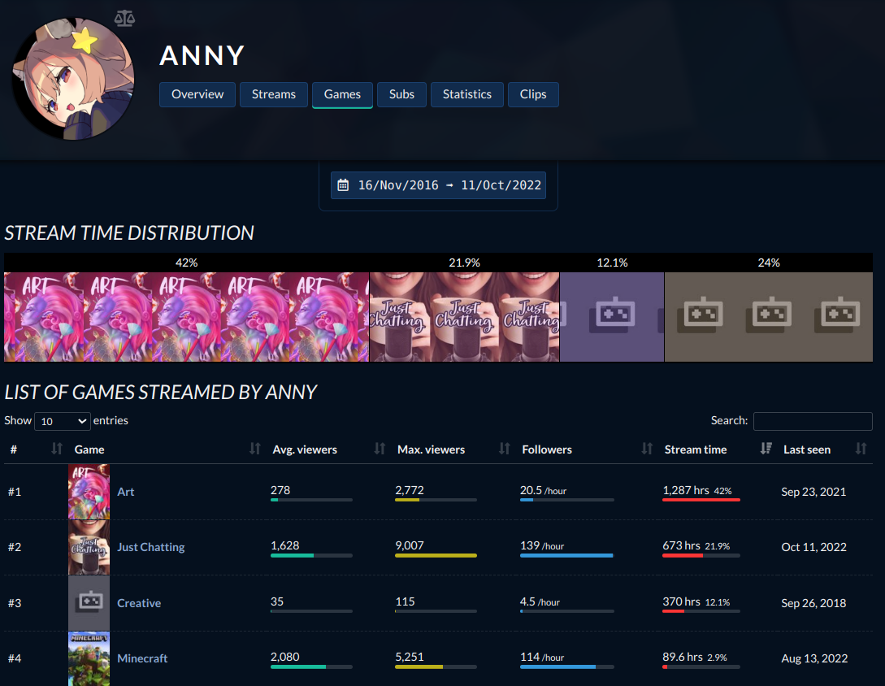This screenshot has width=885, height=686.
Task: Switch to the Streams tab
Action: click(x=274, y=94)
